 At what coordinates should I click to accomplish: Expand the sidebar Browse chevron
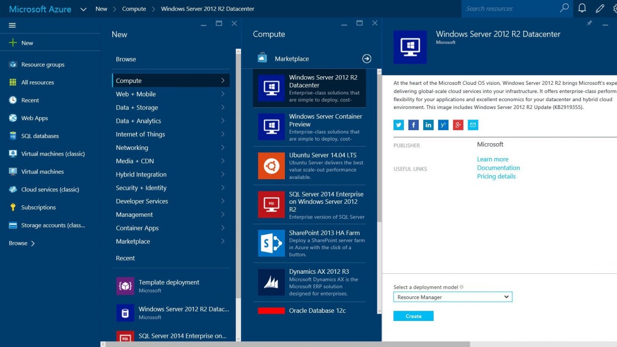tap(33, 243)
